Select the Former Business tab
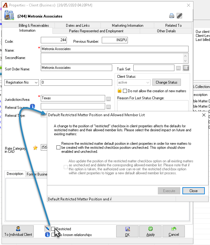This screenshot has height=245, width=210. (x=37, y=174)
